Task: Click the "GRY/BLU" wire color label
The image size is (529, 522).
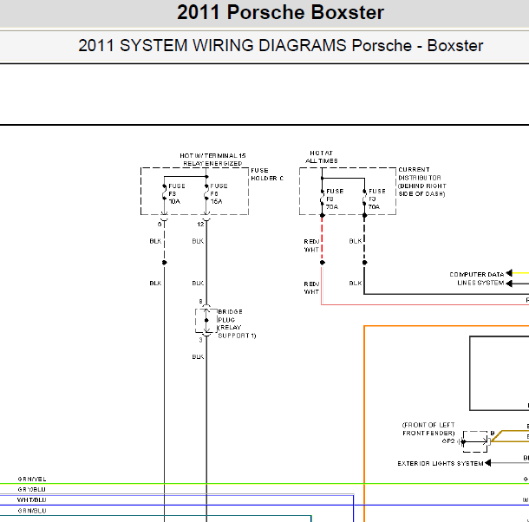Action: coord(32,489)
